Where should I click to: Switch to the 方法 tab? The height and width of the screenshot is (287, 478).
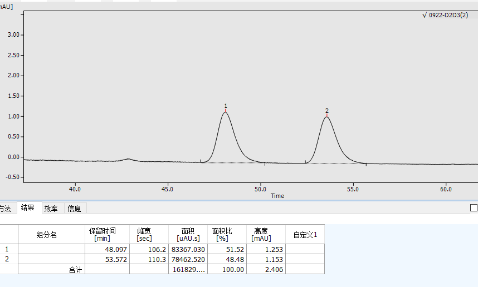[6, 209]
